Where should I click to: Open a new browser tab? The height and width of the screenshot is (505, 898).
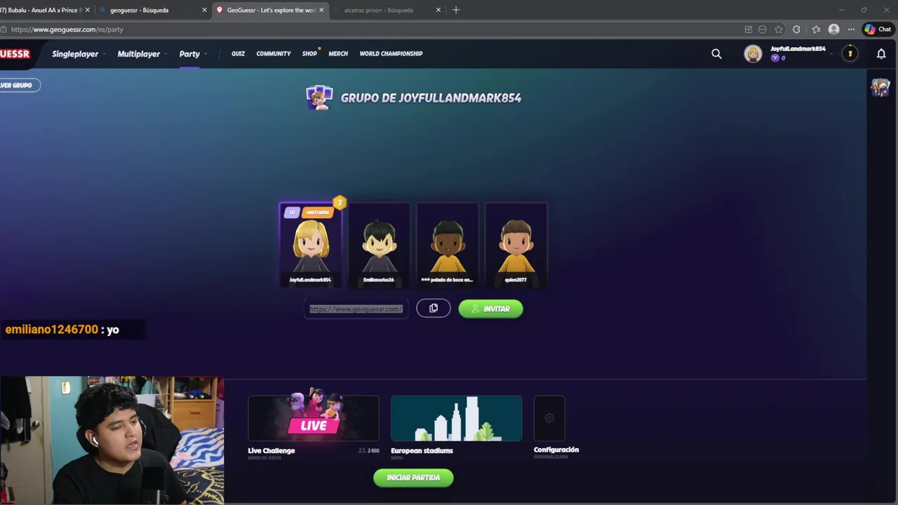(x=456, y=10)
